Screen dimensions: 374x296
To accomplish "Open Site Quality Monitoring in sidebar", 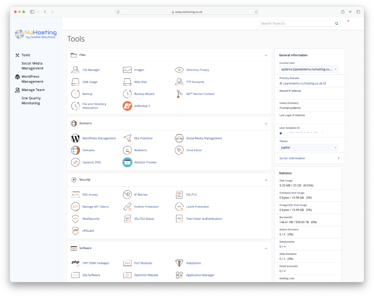I will (x=31, y=101).
